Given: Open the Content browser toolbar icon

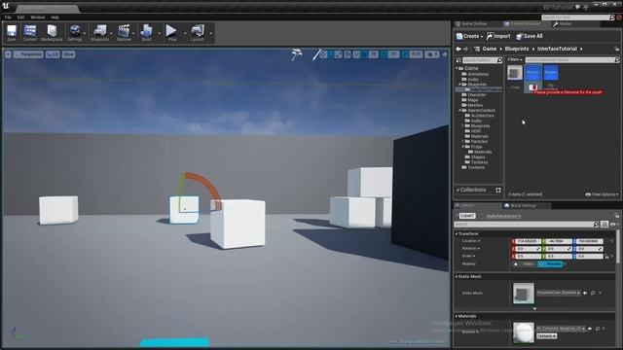Looking at the screenshot, I should tap(30, 33).
